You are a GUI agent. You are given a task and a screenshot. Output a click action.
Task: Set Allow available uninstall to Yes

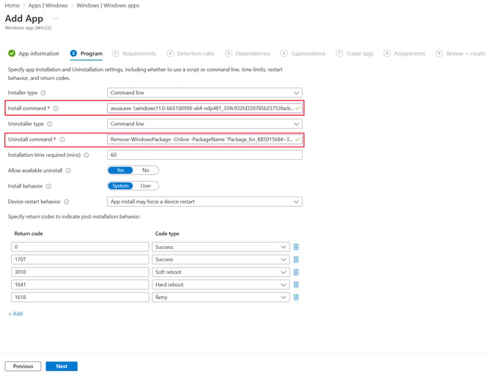tap(121, 170)
